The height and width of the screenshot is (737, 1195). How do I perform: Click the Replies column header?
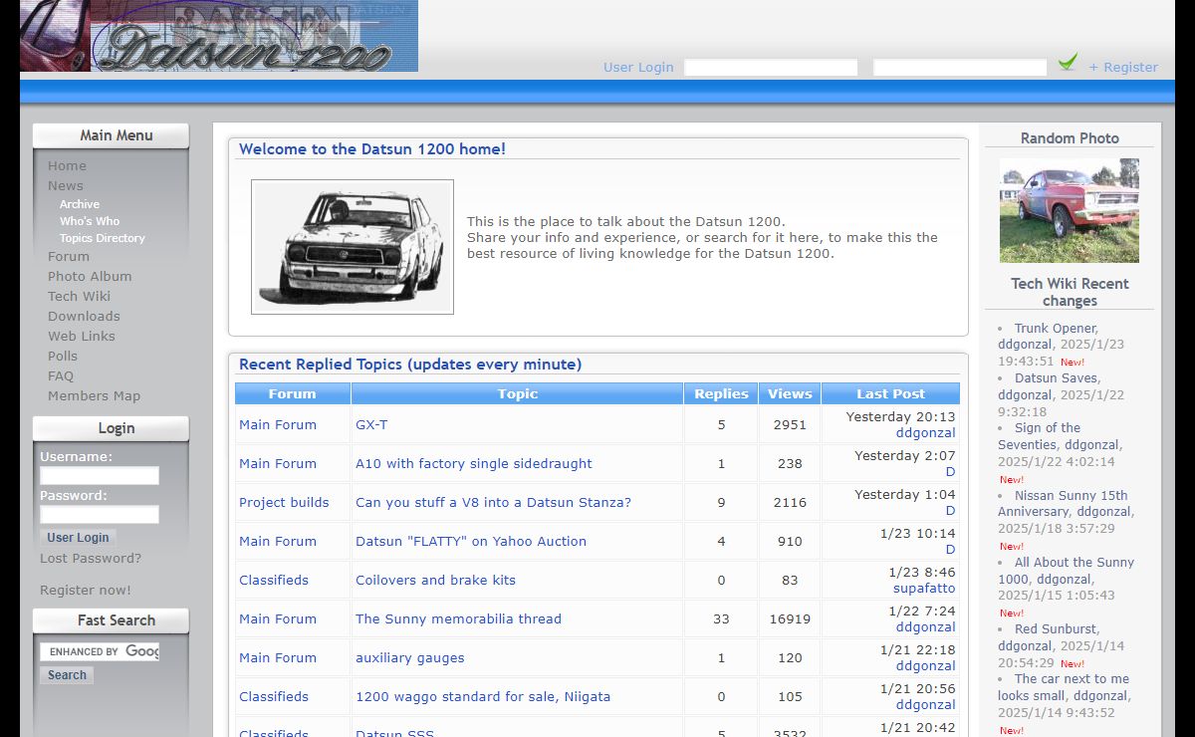(x=721, y=393)
